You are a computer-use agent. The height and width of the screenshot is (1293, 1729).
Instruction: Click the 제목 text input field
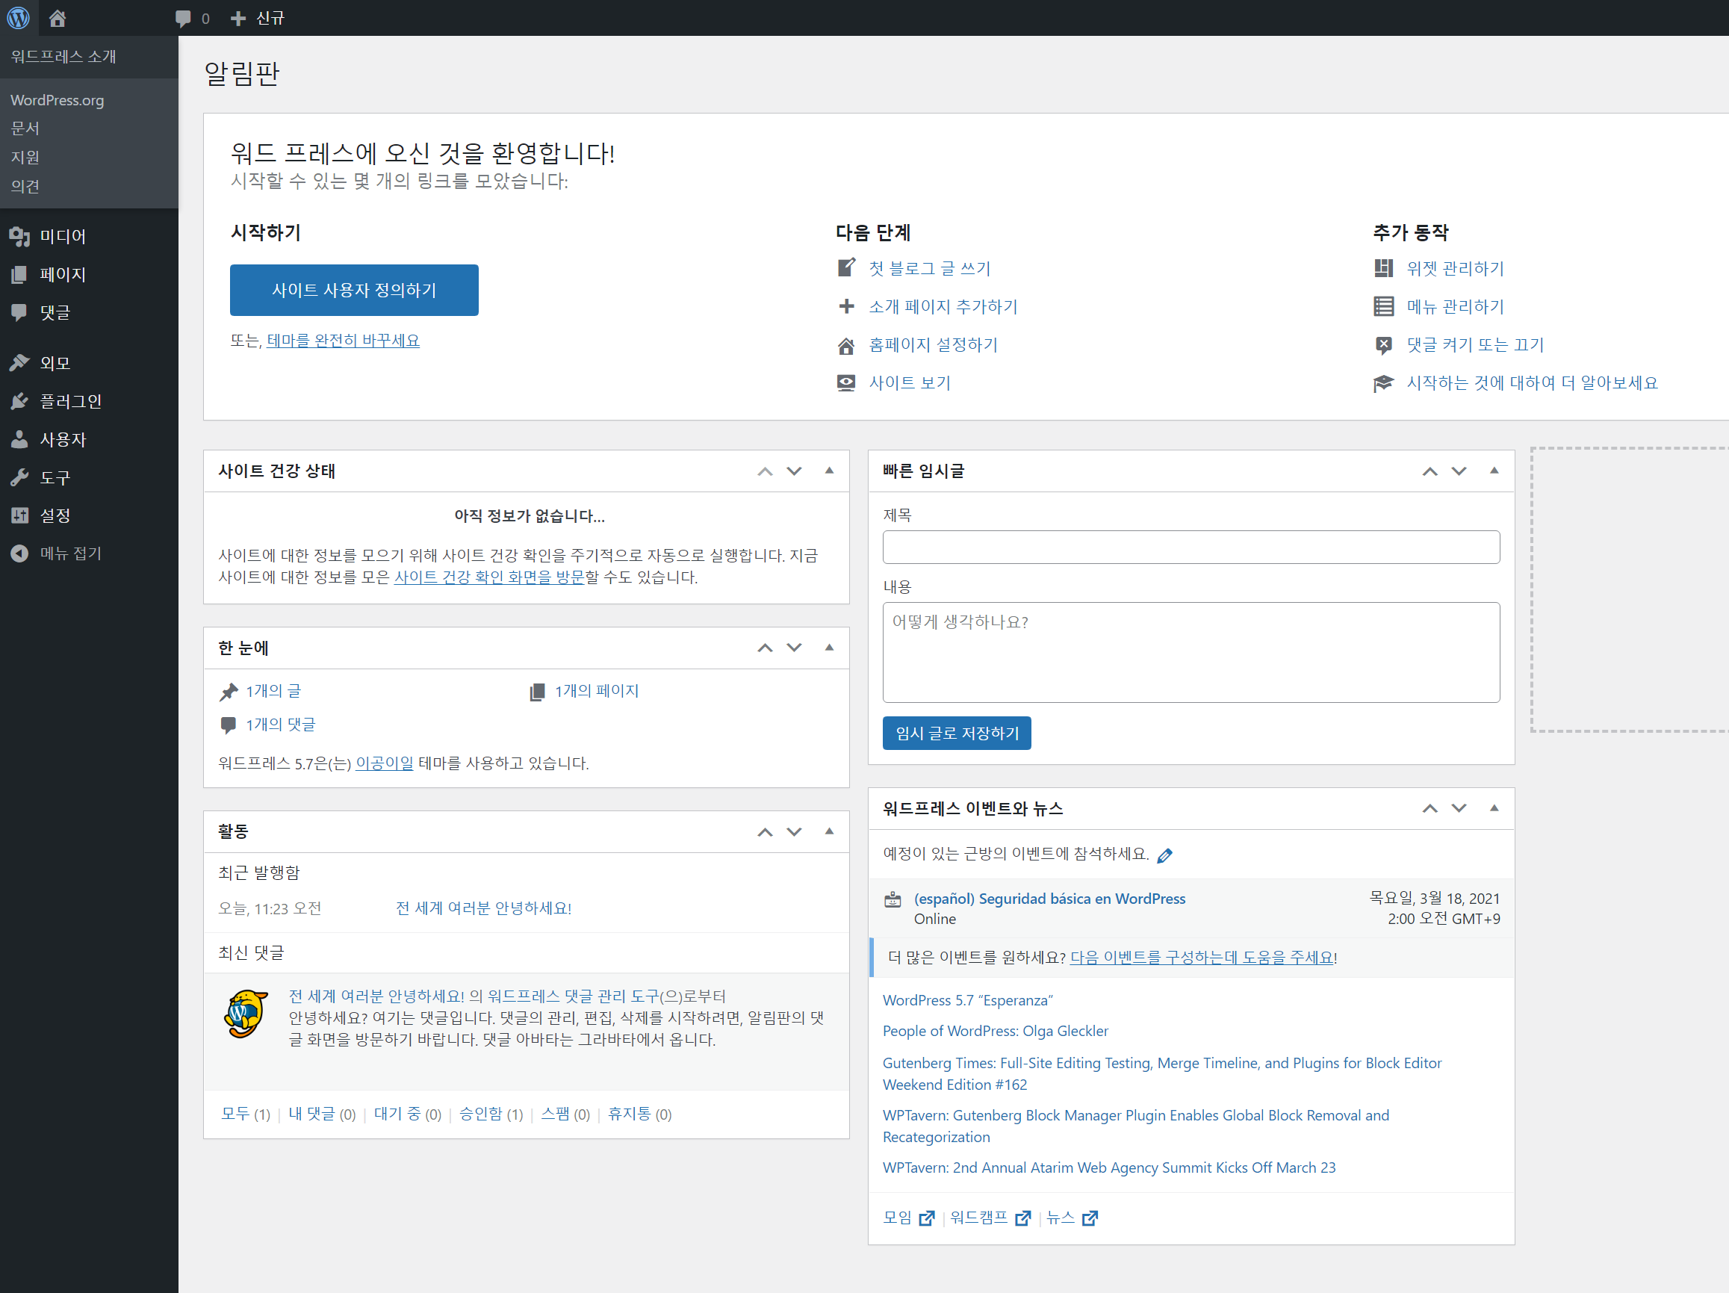(x=1191, y=548)
